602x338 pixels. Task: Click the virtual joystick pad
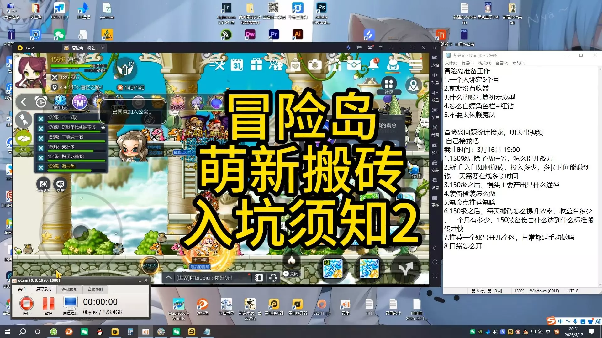(81, 232)
